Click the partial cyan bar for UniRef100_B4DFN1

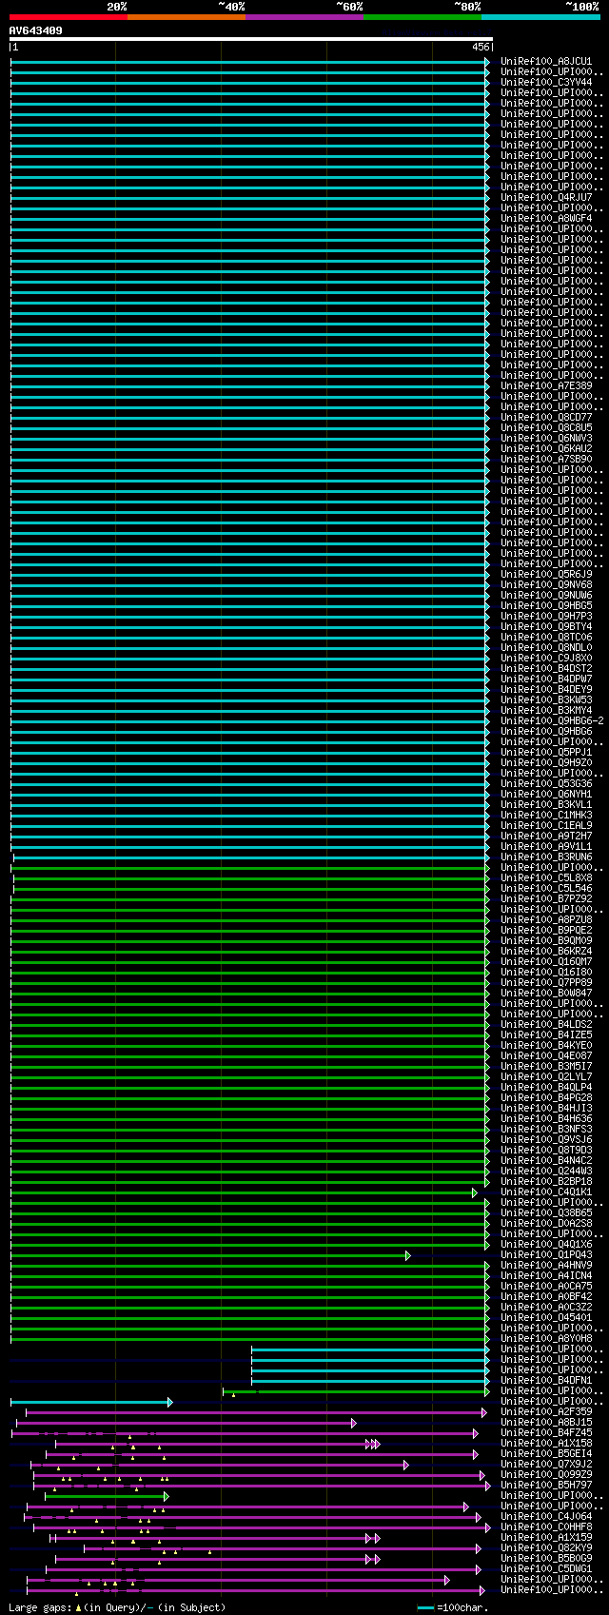pyautogui.click(x=370, y=1381)
